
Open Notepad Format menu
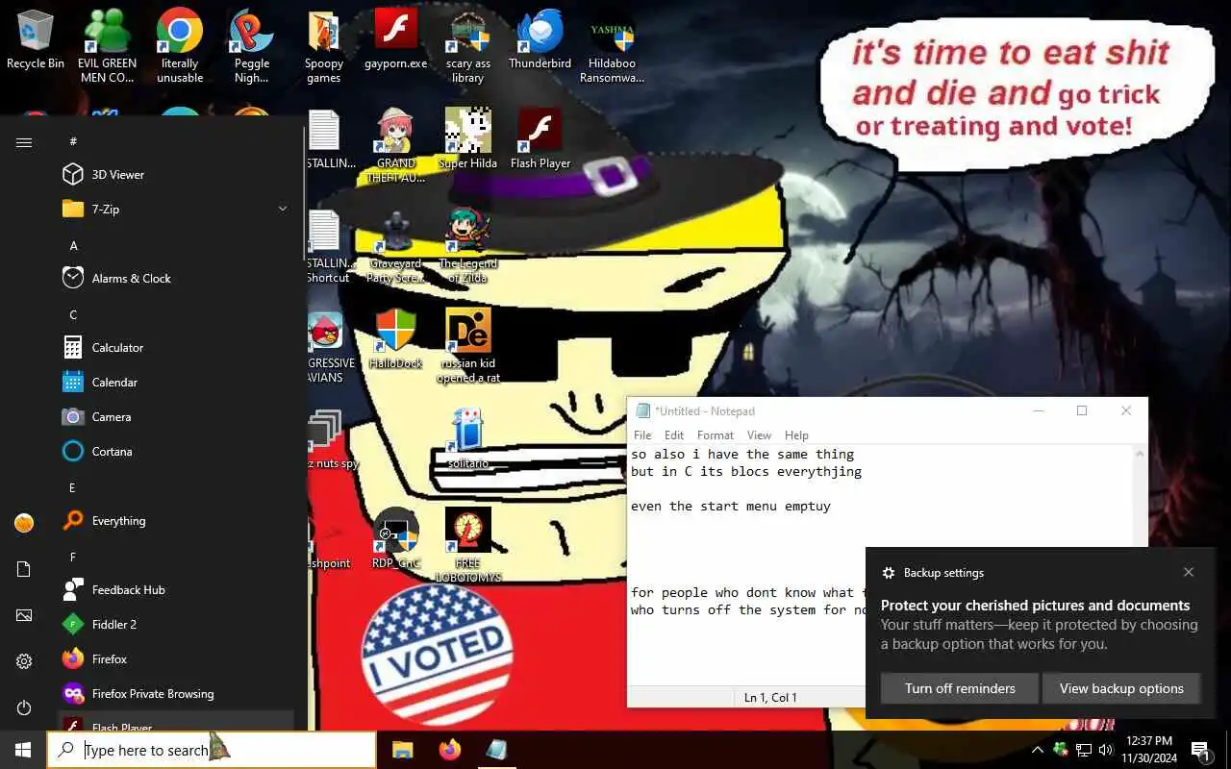(x=716, y=434)
